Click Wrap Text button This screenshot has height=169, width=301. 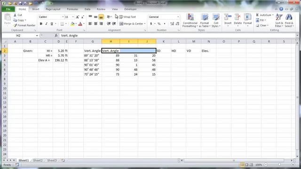click(127, 17)
